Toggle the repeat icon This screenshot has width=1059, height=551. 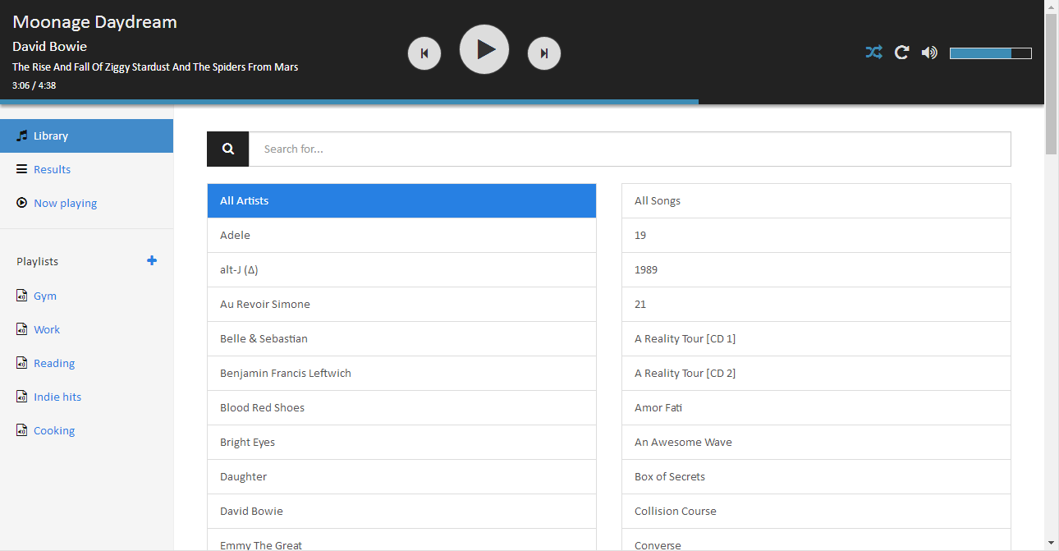tap(901, 53)
